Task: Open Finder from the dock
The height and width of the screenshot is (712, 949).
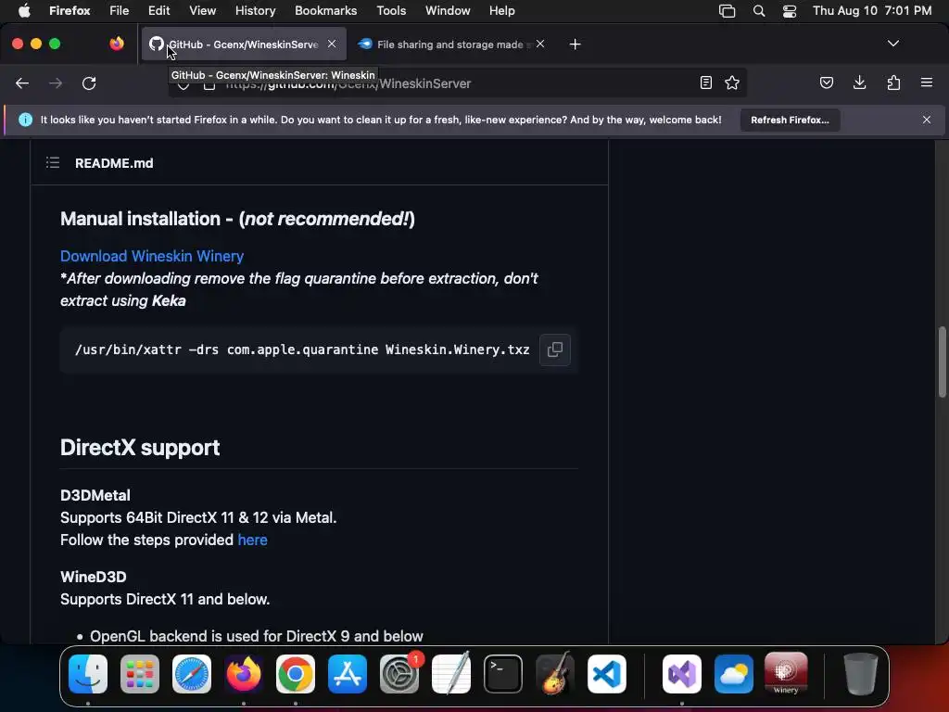Action: click(x=88, y=674)
